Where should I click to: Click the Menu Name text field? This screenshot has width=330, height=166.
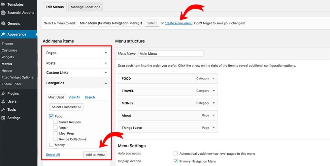pyautogui.click(x=171, y=53)
